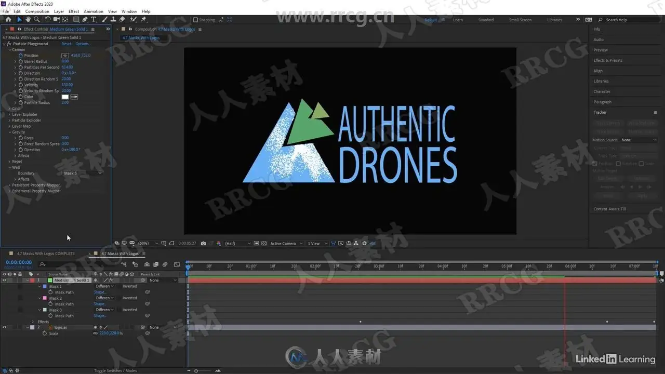Click the Mask 2 pink color swatch

coord(45,298)
